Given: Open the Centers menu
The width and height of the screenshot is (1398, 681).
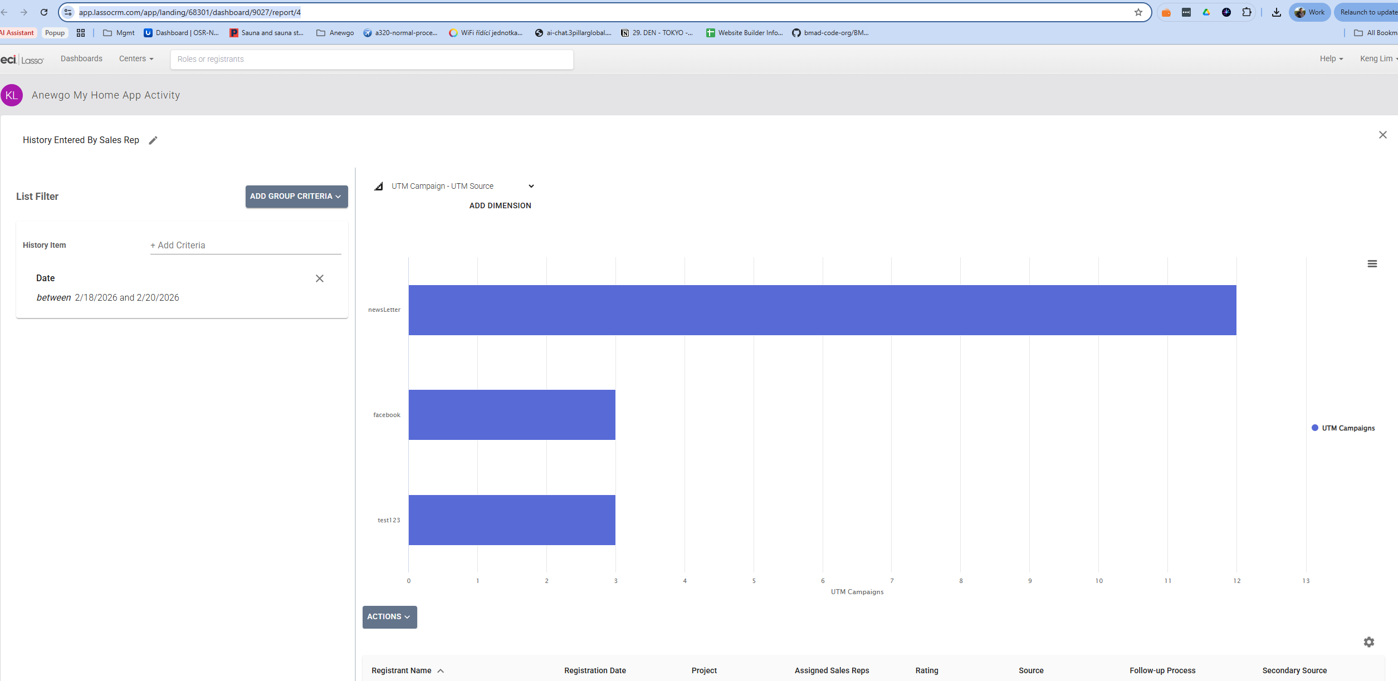Looking at the screenshot, I should click(136, 59).
